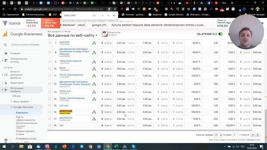Tick the checkbox for row 9 Труба Оцинкованная
Image resolution: width=267 pixels, height=150 pixels.
click(50, 62)
